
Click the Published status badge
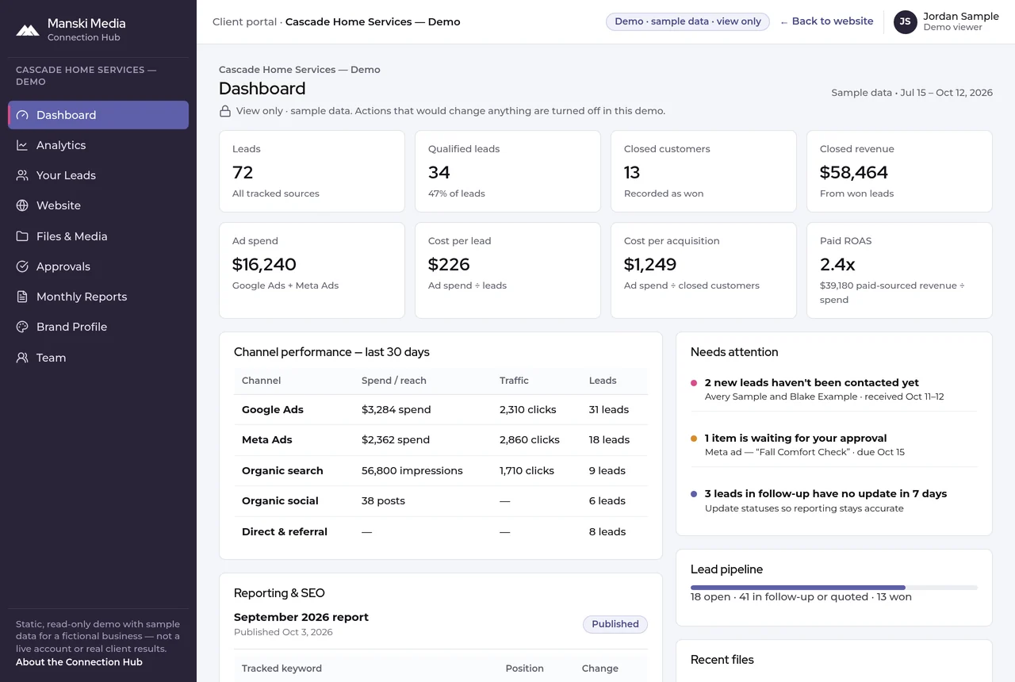pyautogui.click(x=615, y=624)
